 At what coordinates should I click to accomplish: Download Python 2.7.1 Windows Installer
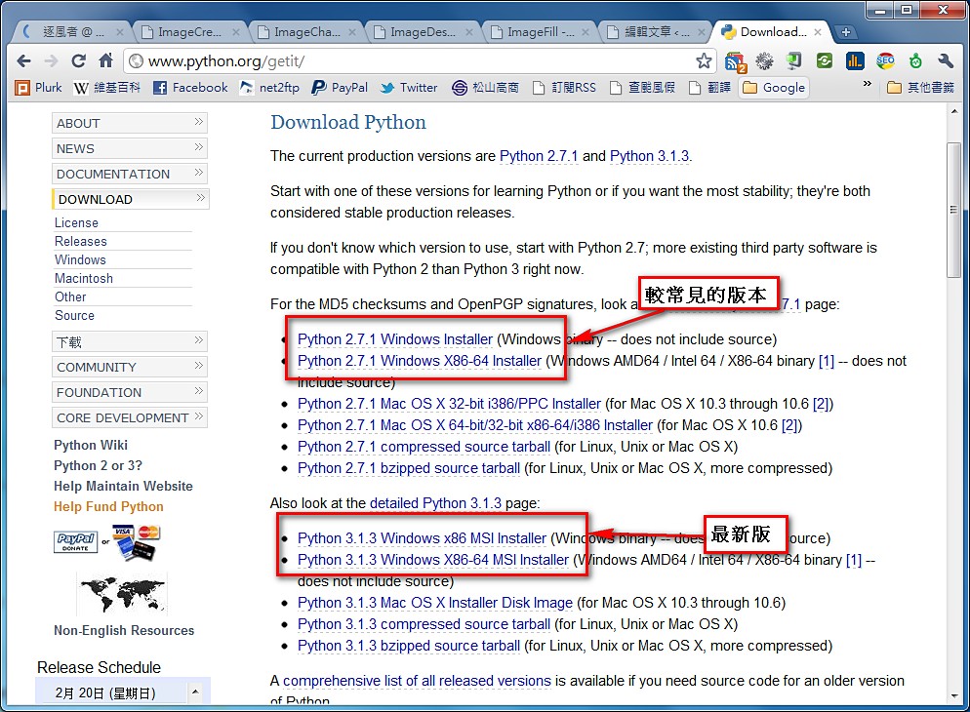pos(394,339)
